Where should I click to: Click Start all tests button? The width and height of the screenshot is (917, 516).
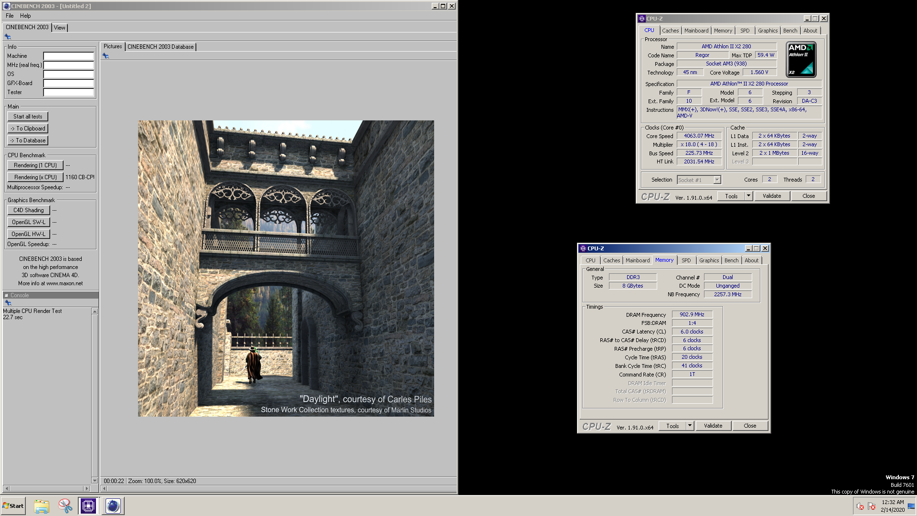[x=28, y=117]
